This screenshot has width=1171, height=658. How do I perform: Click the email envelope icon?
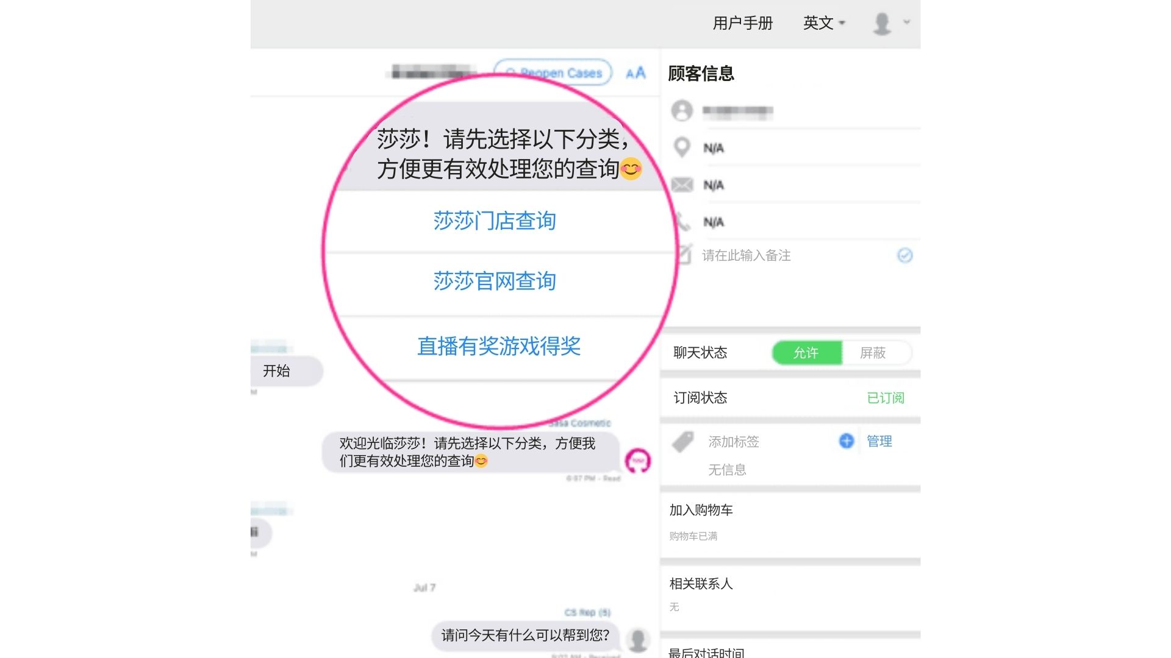click(x=682, y=185)
